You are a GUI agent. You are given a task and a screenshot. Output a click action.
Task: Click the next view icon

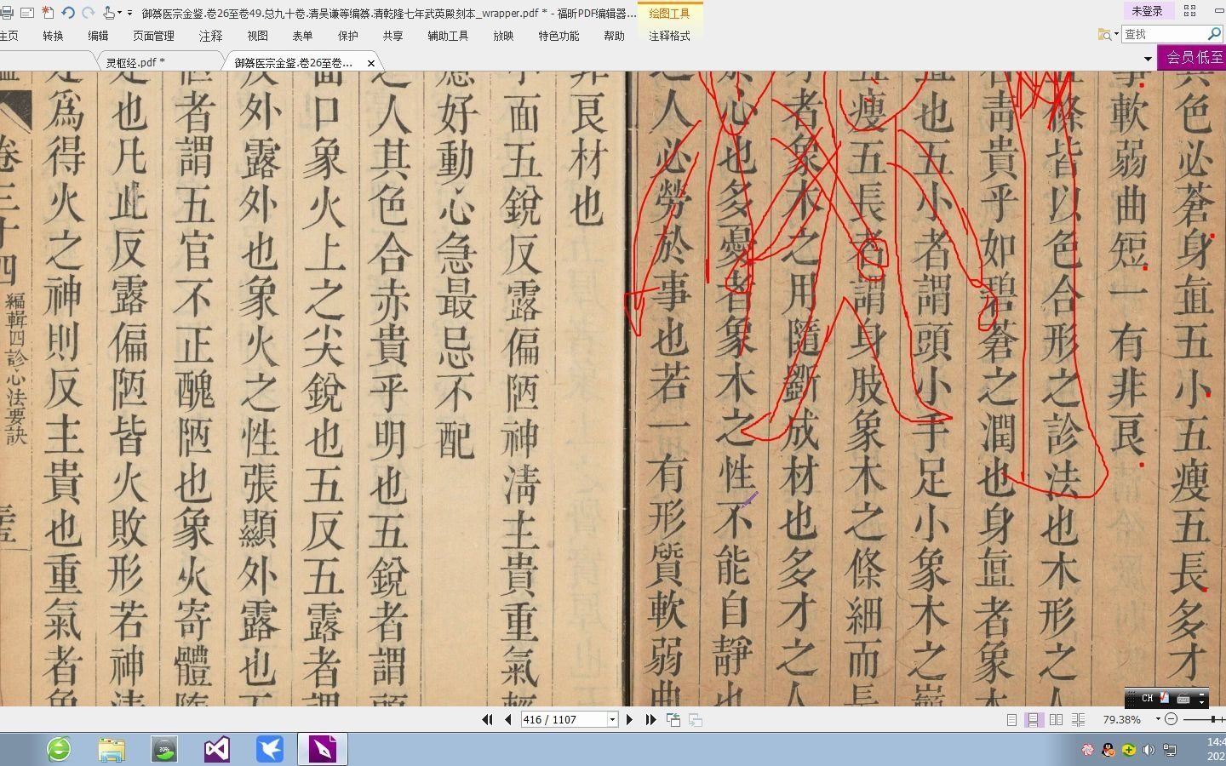point(696,719)
